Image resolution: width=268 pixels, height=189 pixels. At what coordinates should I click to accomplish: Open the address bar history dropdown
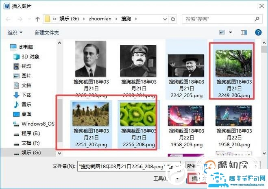165,19
